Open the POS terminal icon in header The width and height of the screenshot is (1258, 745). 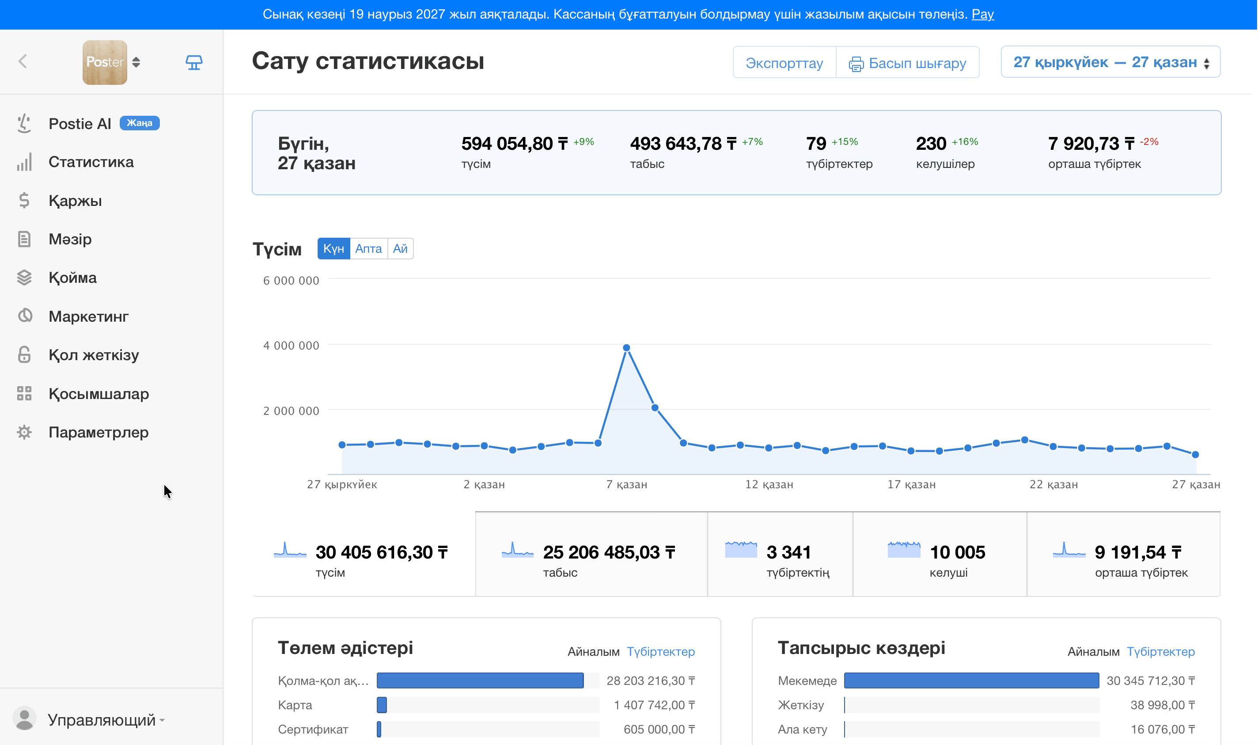(194, 63)
